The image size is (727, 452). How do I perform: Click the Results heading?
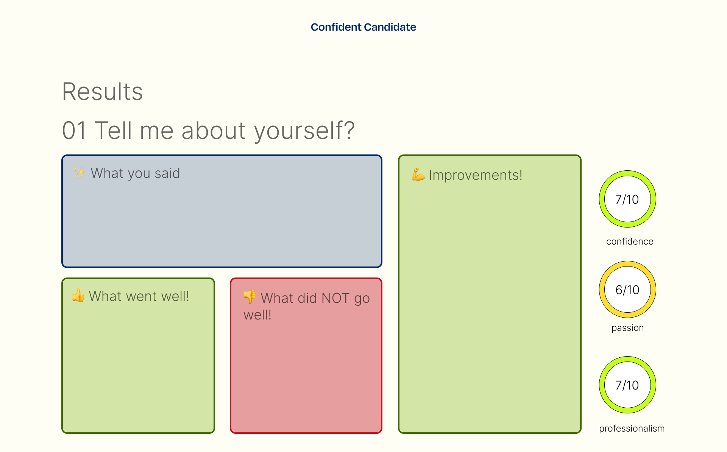tap(102, 92)
